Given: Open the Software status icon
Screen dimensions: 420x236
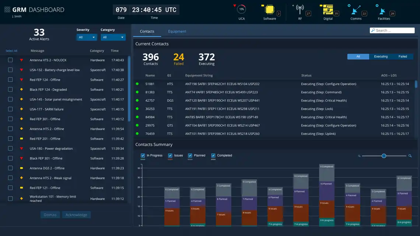Looking at the screenshot, I should tap(269, 10).
